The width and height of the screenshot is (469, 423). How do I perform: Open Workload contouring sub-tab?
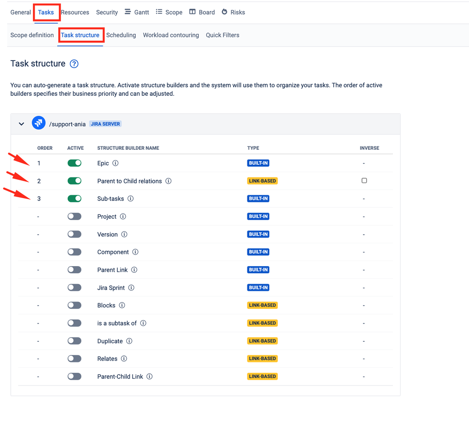pos(171,35)
